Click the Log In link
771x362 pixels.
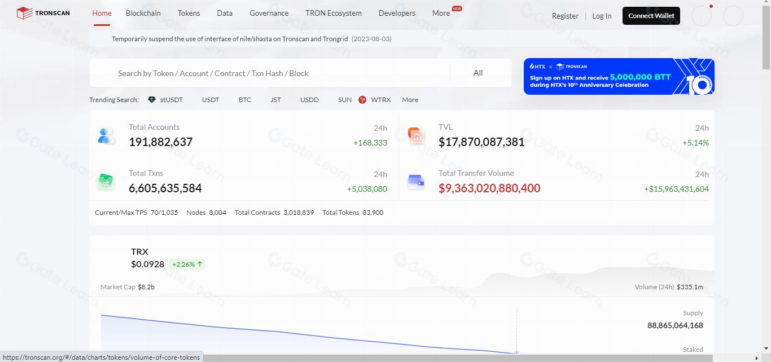[602, 16]
